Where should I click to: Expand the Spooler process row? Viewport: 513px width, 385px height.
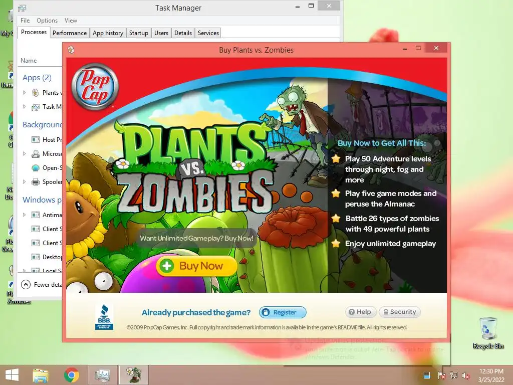(x=24, y=181)
